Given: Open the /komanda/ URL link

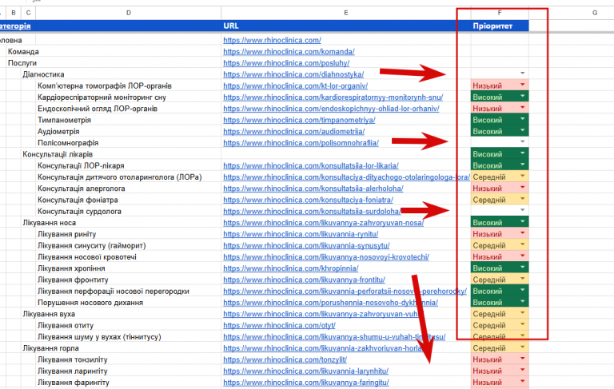Looking at the screenshot, I should (x=289, y=52).
